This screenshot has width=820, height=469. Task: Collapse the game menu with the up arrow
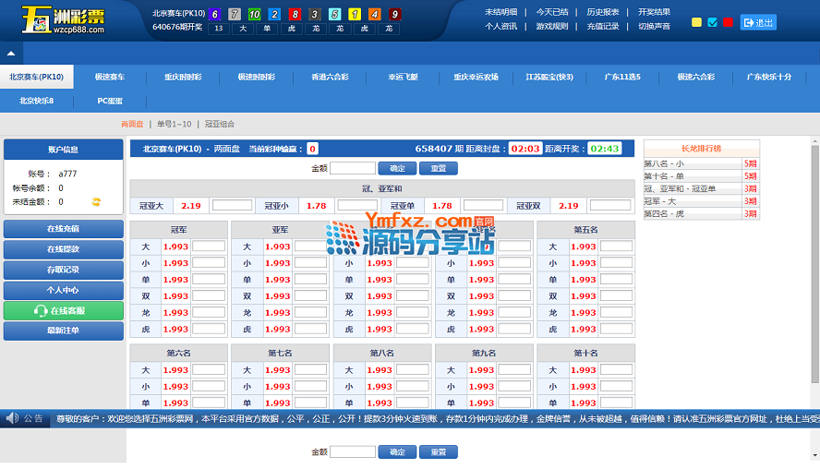tap(9, 54)
